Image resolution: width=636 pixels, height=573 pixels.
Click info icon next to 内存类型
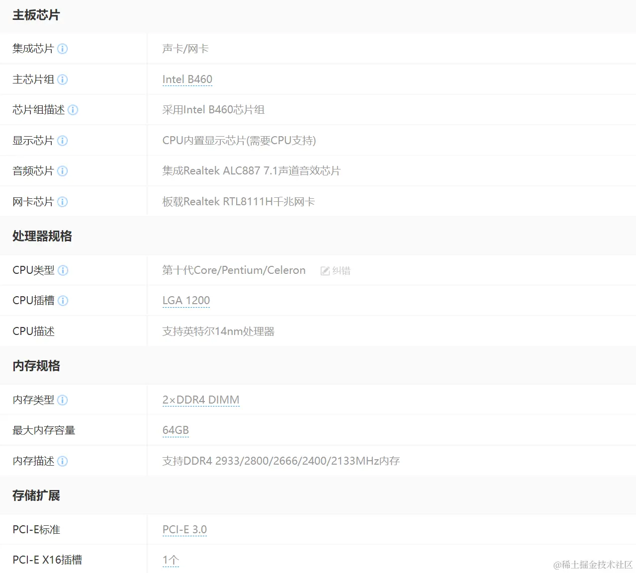click(63, 400)
